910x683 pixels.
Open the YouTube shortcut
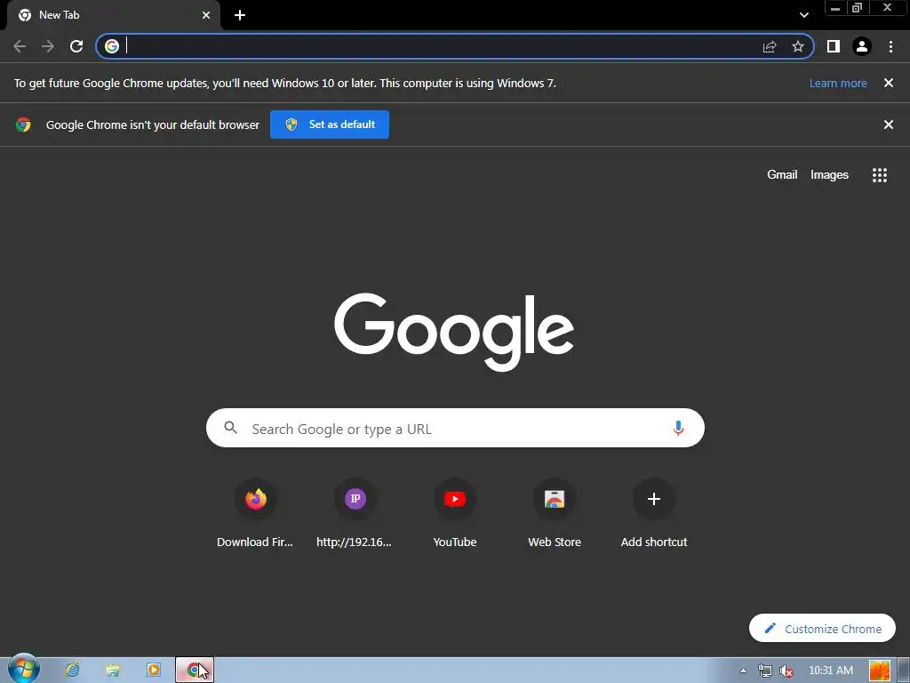pos(454,514)
